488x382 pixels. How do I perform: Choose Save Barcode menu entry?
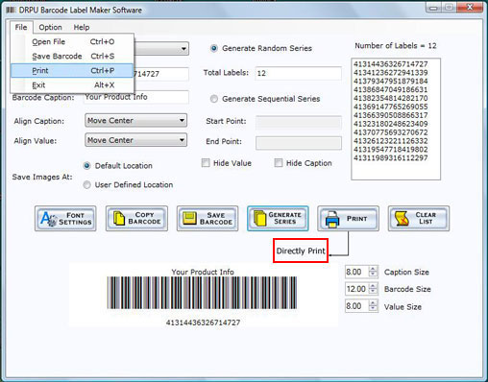point(72,57)
